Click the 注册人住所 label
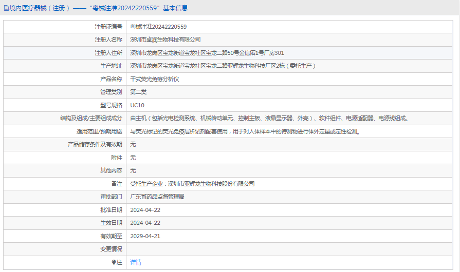This screenshot has width=460, height=272. pyautogui.click(x=108, y=53)
